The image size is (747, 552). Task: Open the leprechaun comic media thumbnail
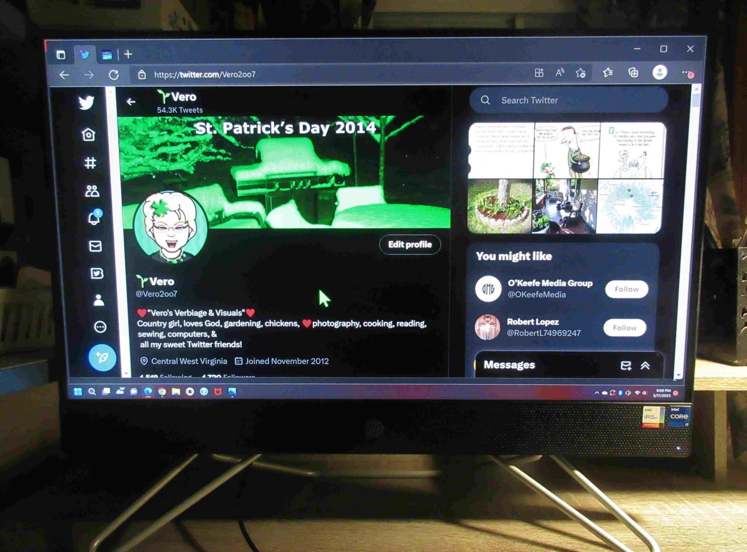(x=566, y=150)
